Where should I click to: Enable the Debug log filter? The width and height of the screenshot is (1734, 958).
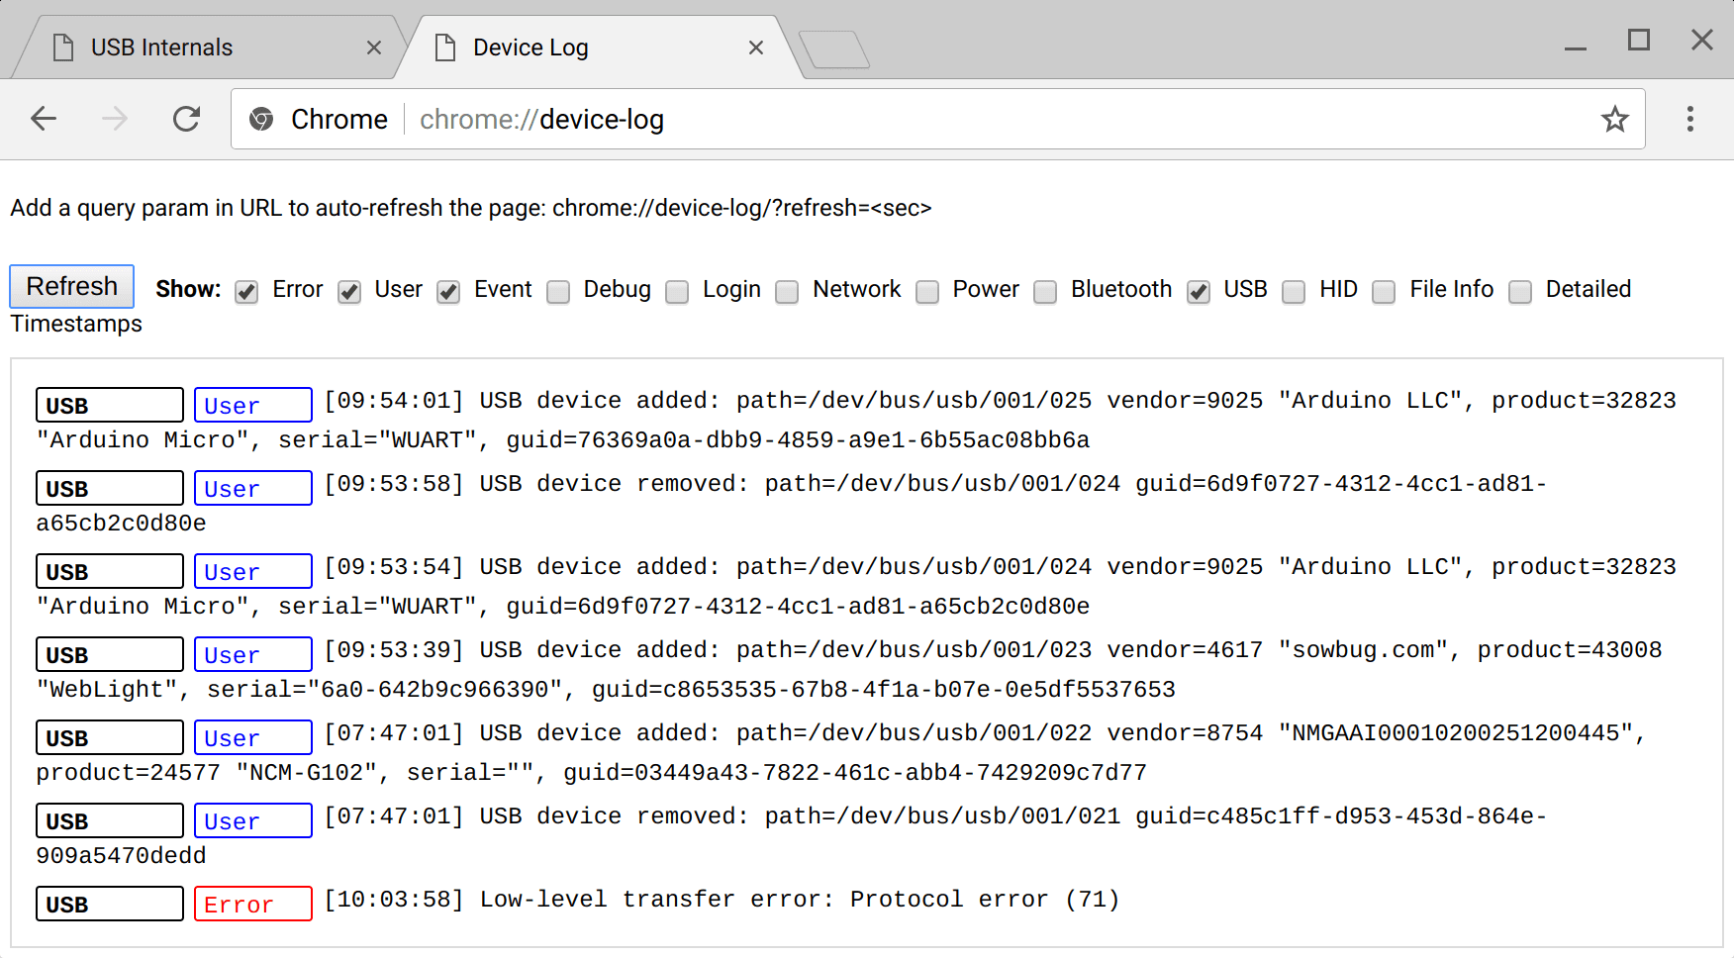pyautogui.click(x=558, y=292)
